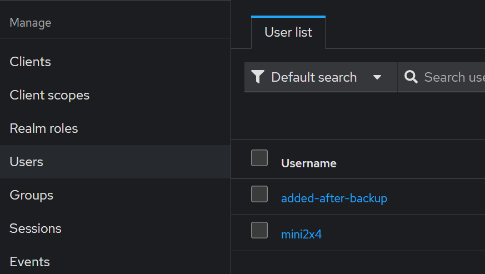Open Client scopes in sidebar
This screenshot has height=274, width=485.
tap(49, 95)
